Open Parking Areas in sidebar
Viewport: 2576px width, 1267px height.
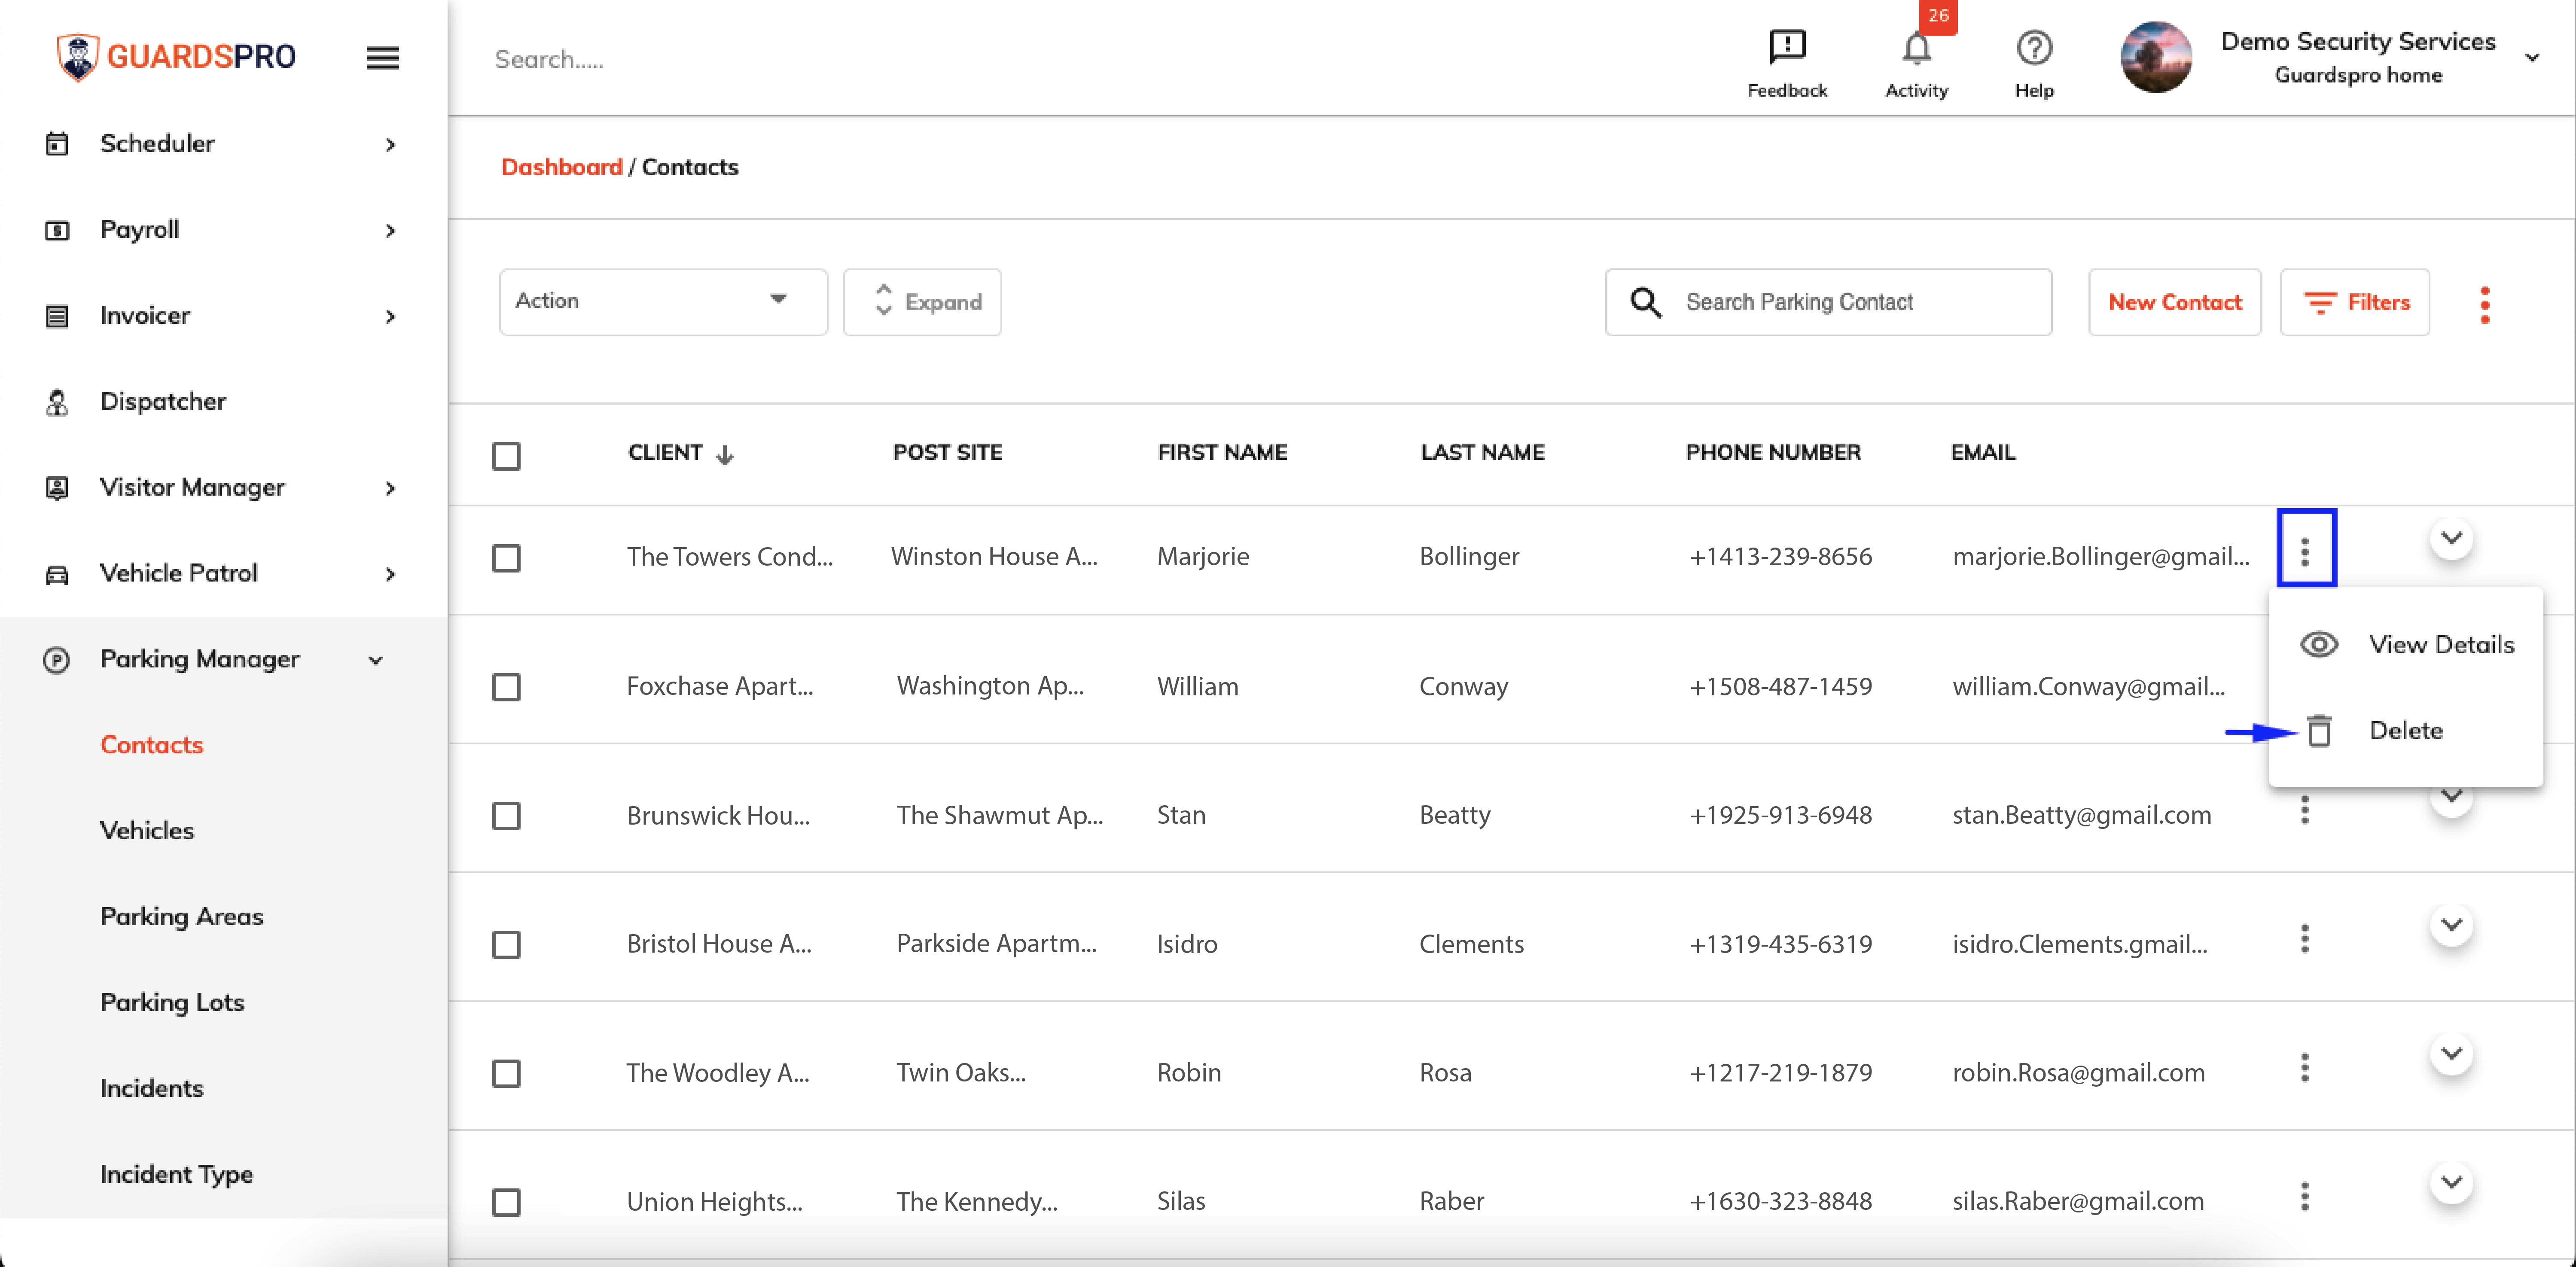pyautogui.click(x=182, y=917)
